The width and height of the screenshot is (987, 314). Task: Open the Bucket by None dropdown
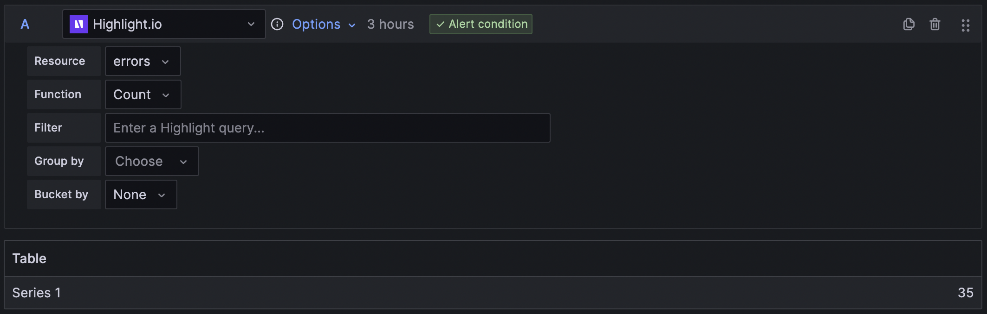(x=141, y=195)
